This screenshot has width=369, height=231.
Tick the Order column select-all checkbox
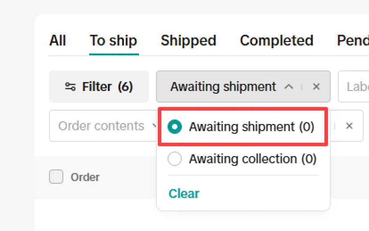pos(56,177)
